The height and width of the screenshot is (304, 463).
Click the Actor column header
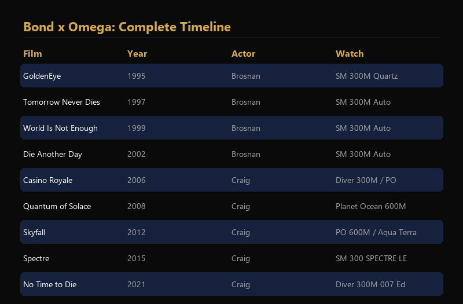243,54
